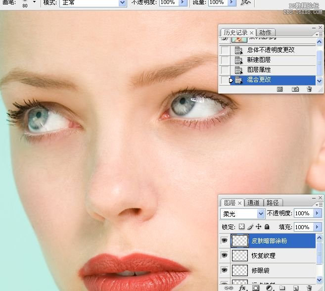Set history brush source for 图层属性
The image size is (325, 291).
[225, 70]
